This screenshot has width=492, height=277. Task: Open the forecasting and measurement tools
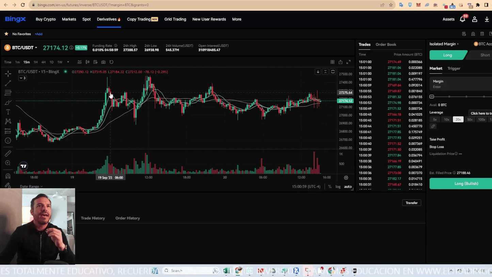tap(8, 131)
